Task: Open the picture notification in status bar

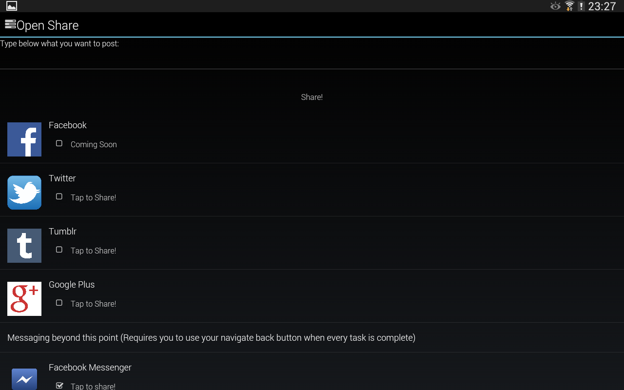Action: click(12, 6)
